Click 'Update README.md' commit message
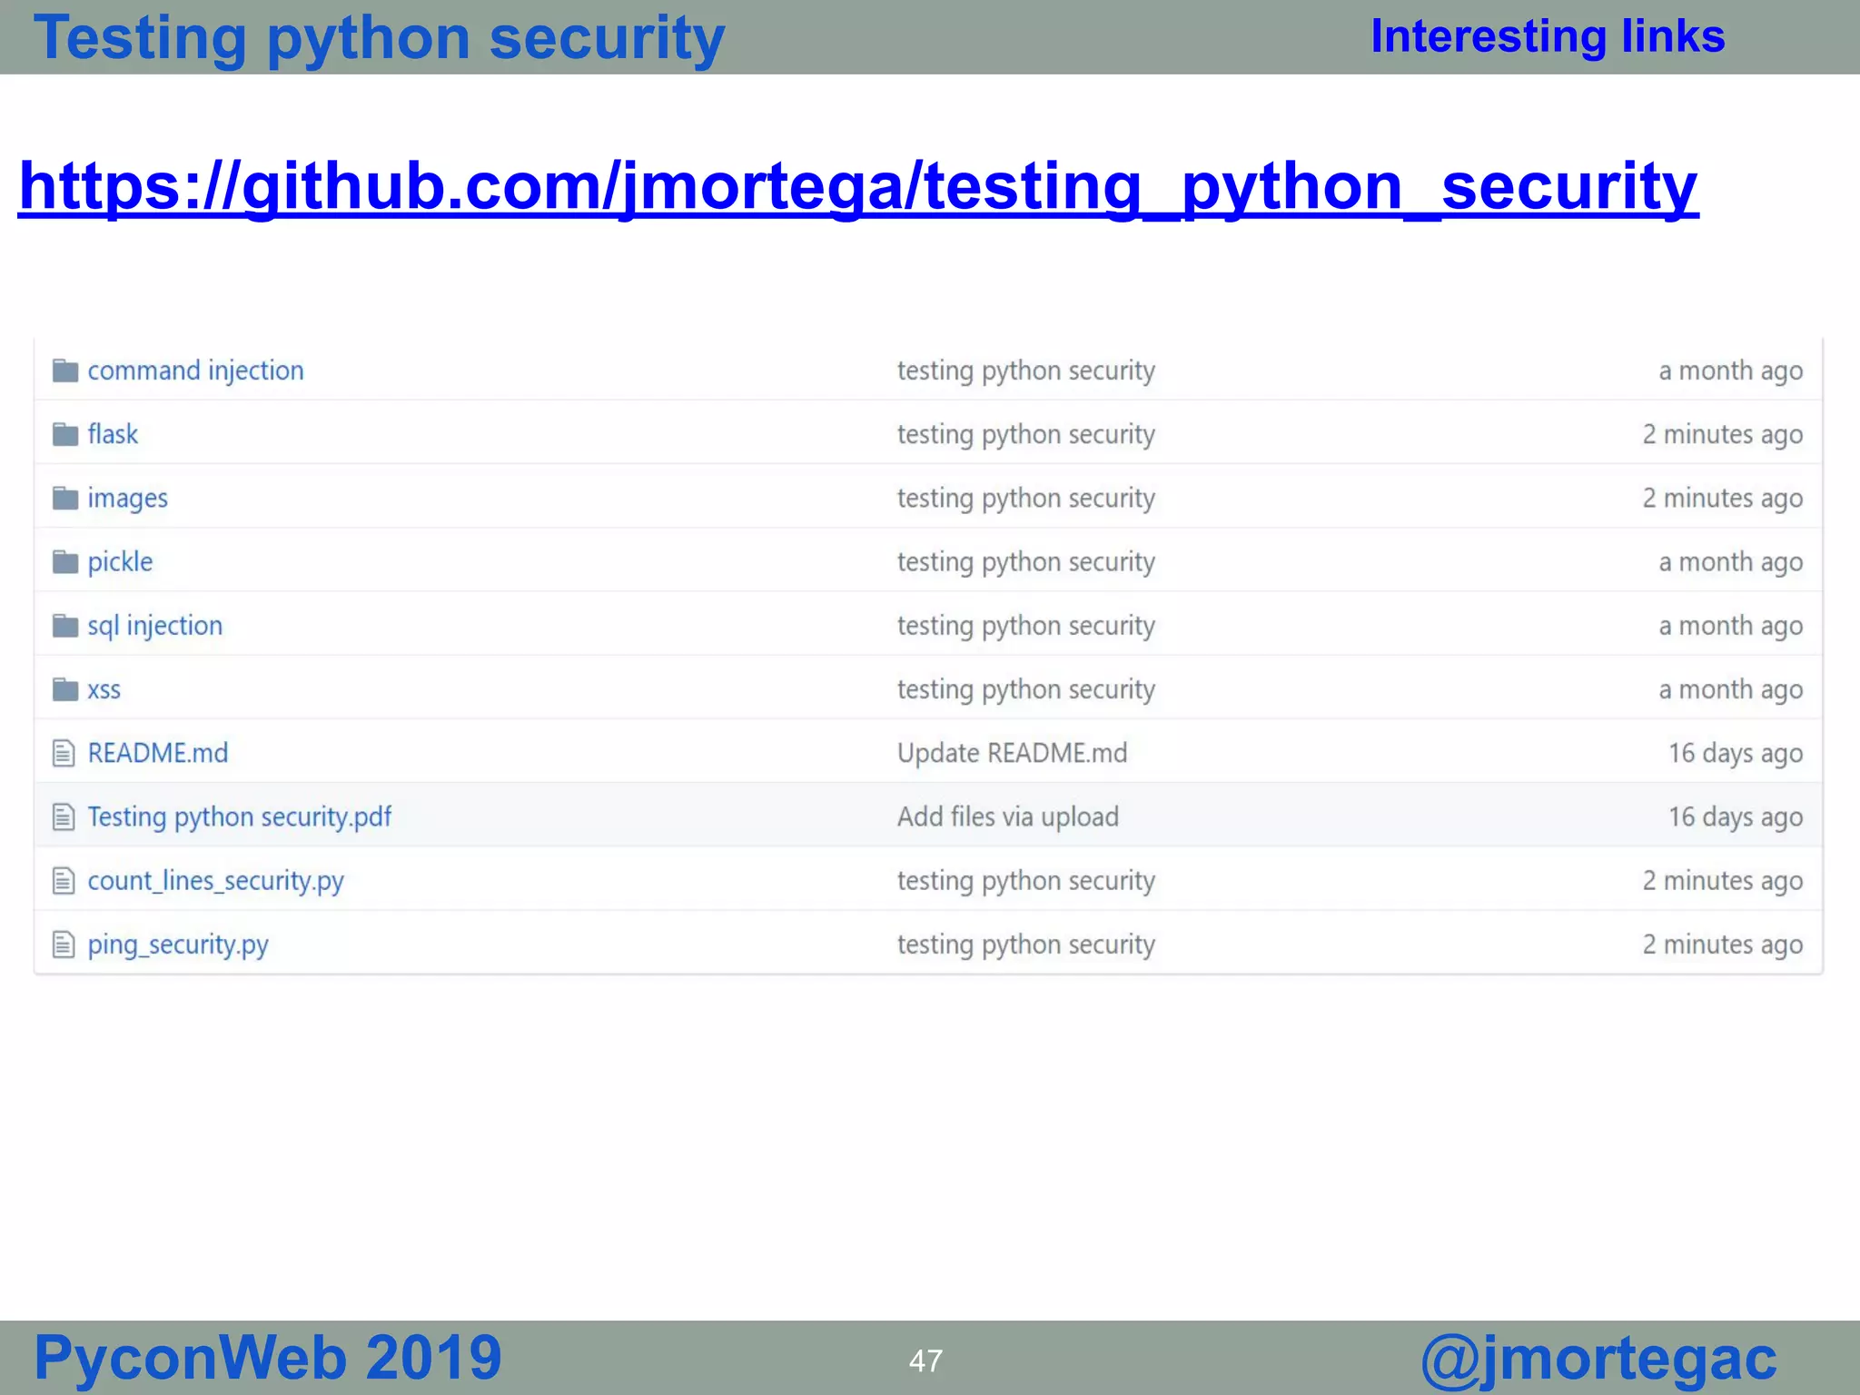This screenshot has width=1860, height=1395. 1012,753
